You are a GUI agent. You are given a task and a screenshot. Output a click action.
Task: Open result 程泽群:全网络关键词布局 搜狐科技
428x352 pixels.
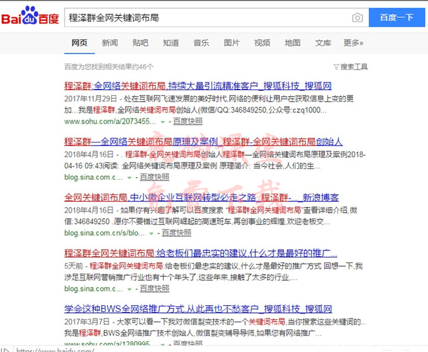pos(198,86)
